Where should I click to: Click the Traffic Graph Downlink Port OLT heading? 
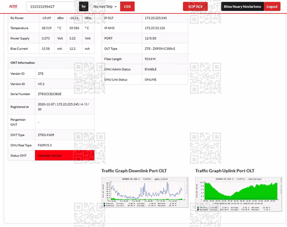pyautogui.click(x=134, y=171)
